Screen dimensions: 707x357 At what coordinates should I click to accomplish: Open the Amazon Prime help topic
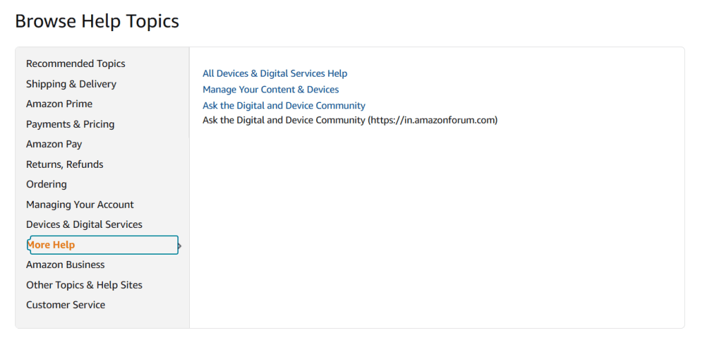(x=59, y=104)
